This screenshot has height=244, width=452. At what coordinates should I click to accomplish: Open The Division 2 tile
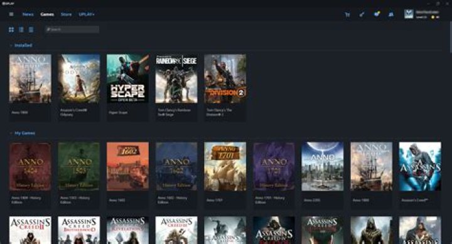pos(225,88)
